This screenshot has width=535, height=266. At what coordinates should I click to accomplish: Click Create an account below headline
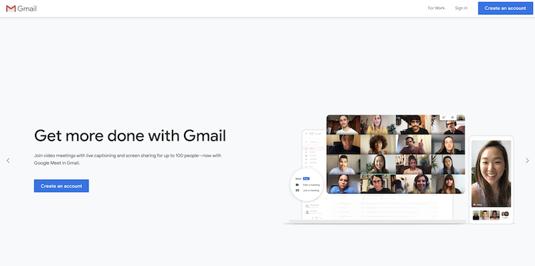[61, 186]
